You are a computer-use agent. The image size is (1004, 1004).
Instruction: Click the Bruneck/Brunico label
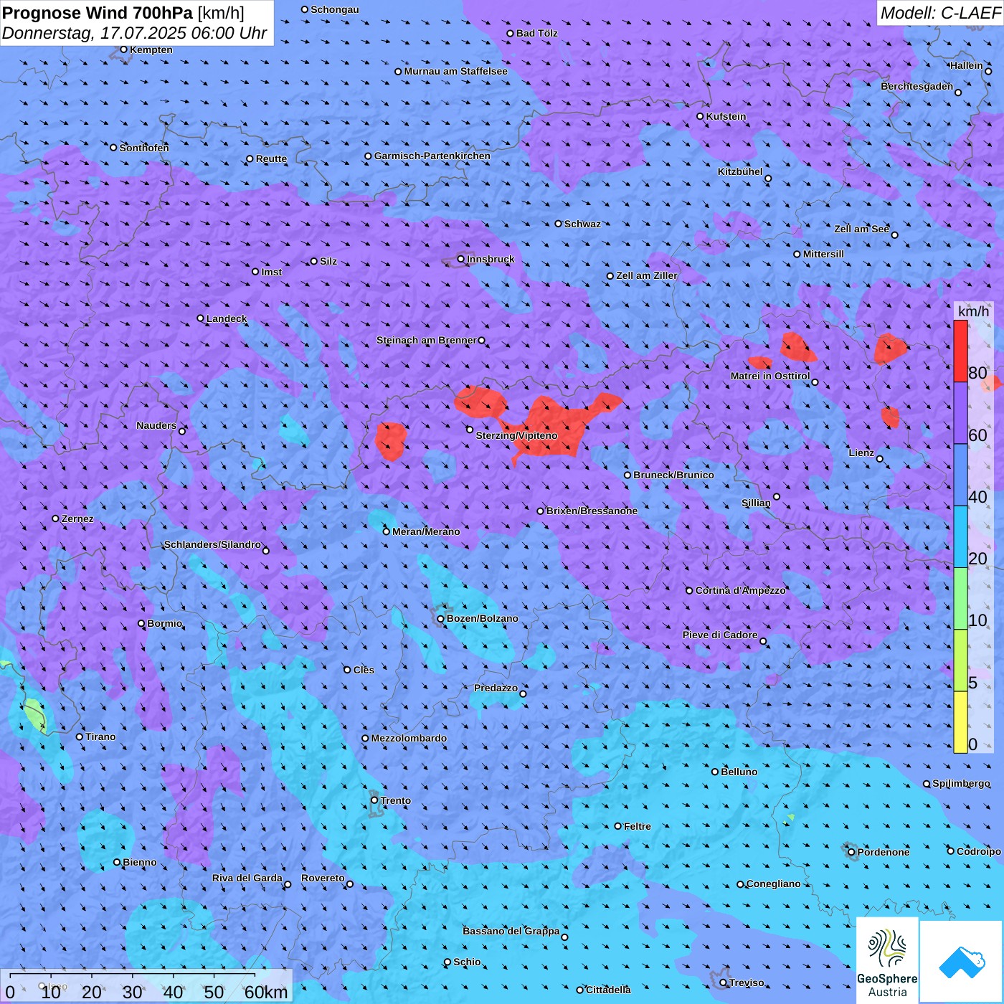tap(673, 475)
